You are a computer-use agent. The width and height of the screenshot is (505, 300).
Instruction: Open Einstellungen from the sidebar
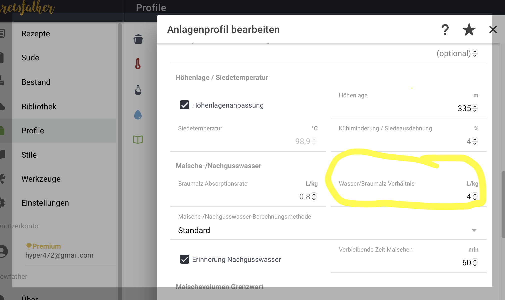(x=45, y=203)
